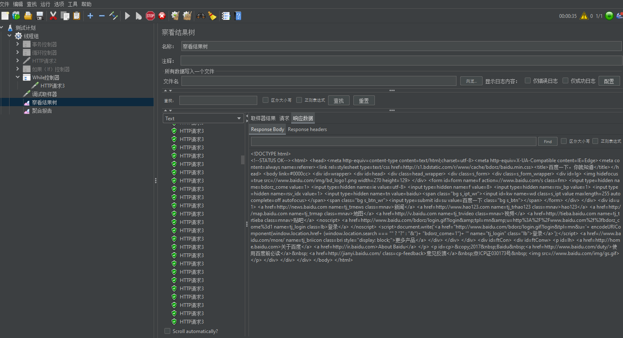Click the Paste clipboard icon
Screen dimensions: 623x338
coord(77,16)
